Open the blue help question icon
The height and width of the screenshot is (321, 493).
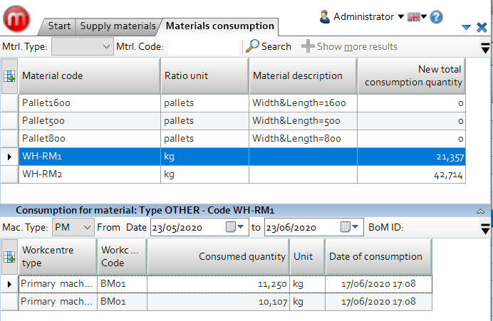[437, 17]
